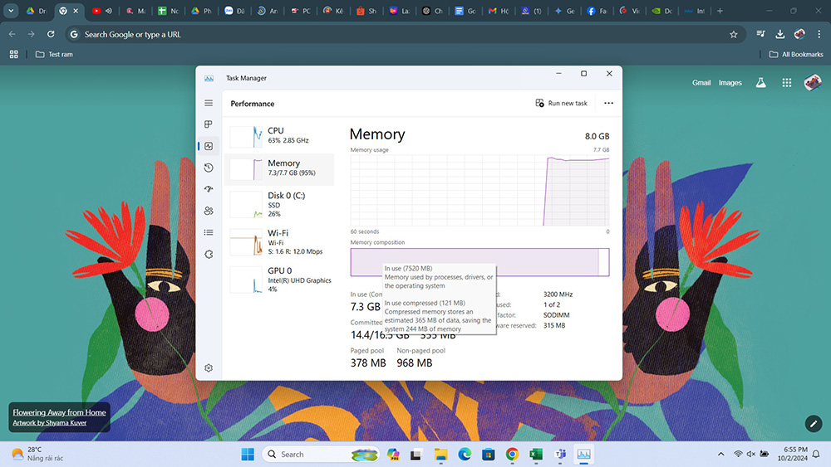Open the Test ram bookmarks folder
The image size is (831, 467).
[54, 55]
